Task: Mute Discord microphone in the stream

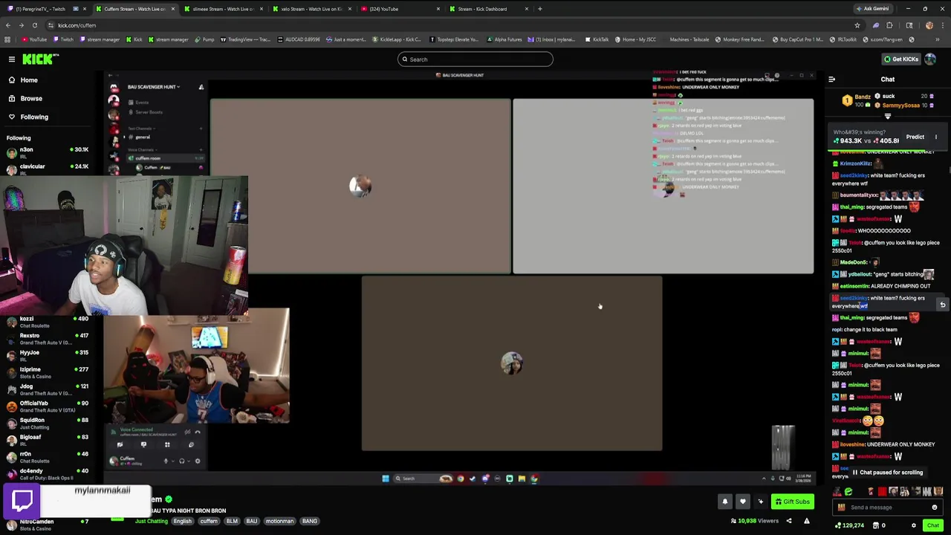Action: [166, 461]
